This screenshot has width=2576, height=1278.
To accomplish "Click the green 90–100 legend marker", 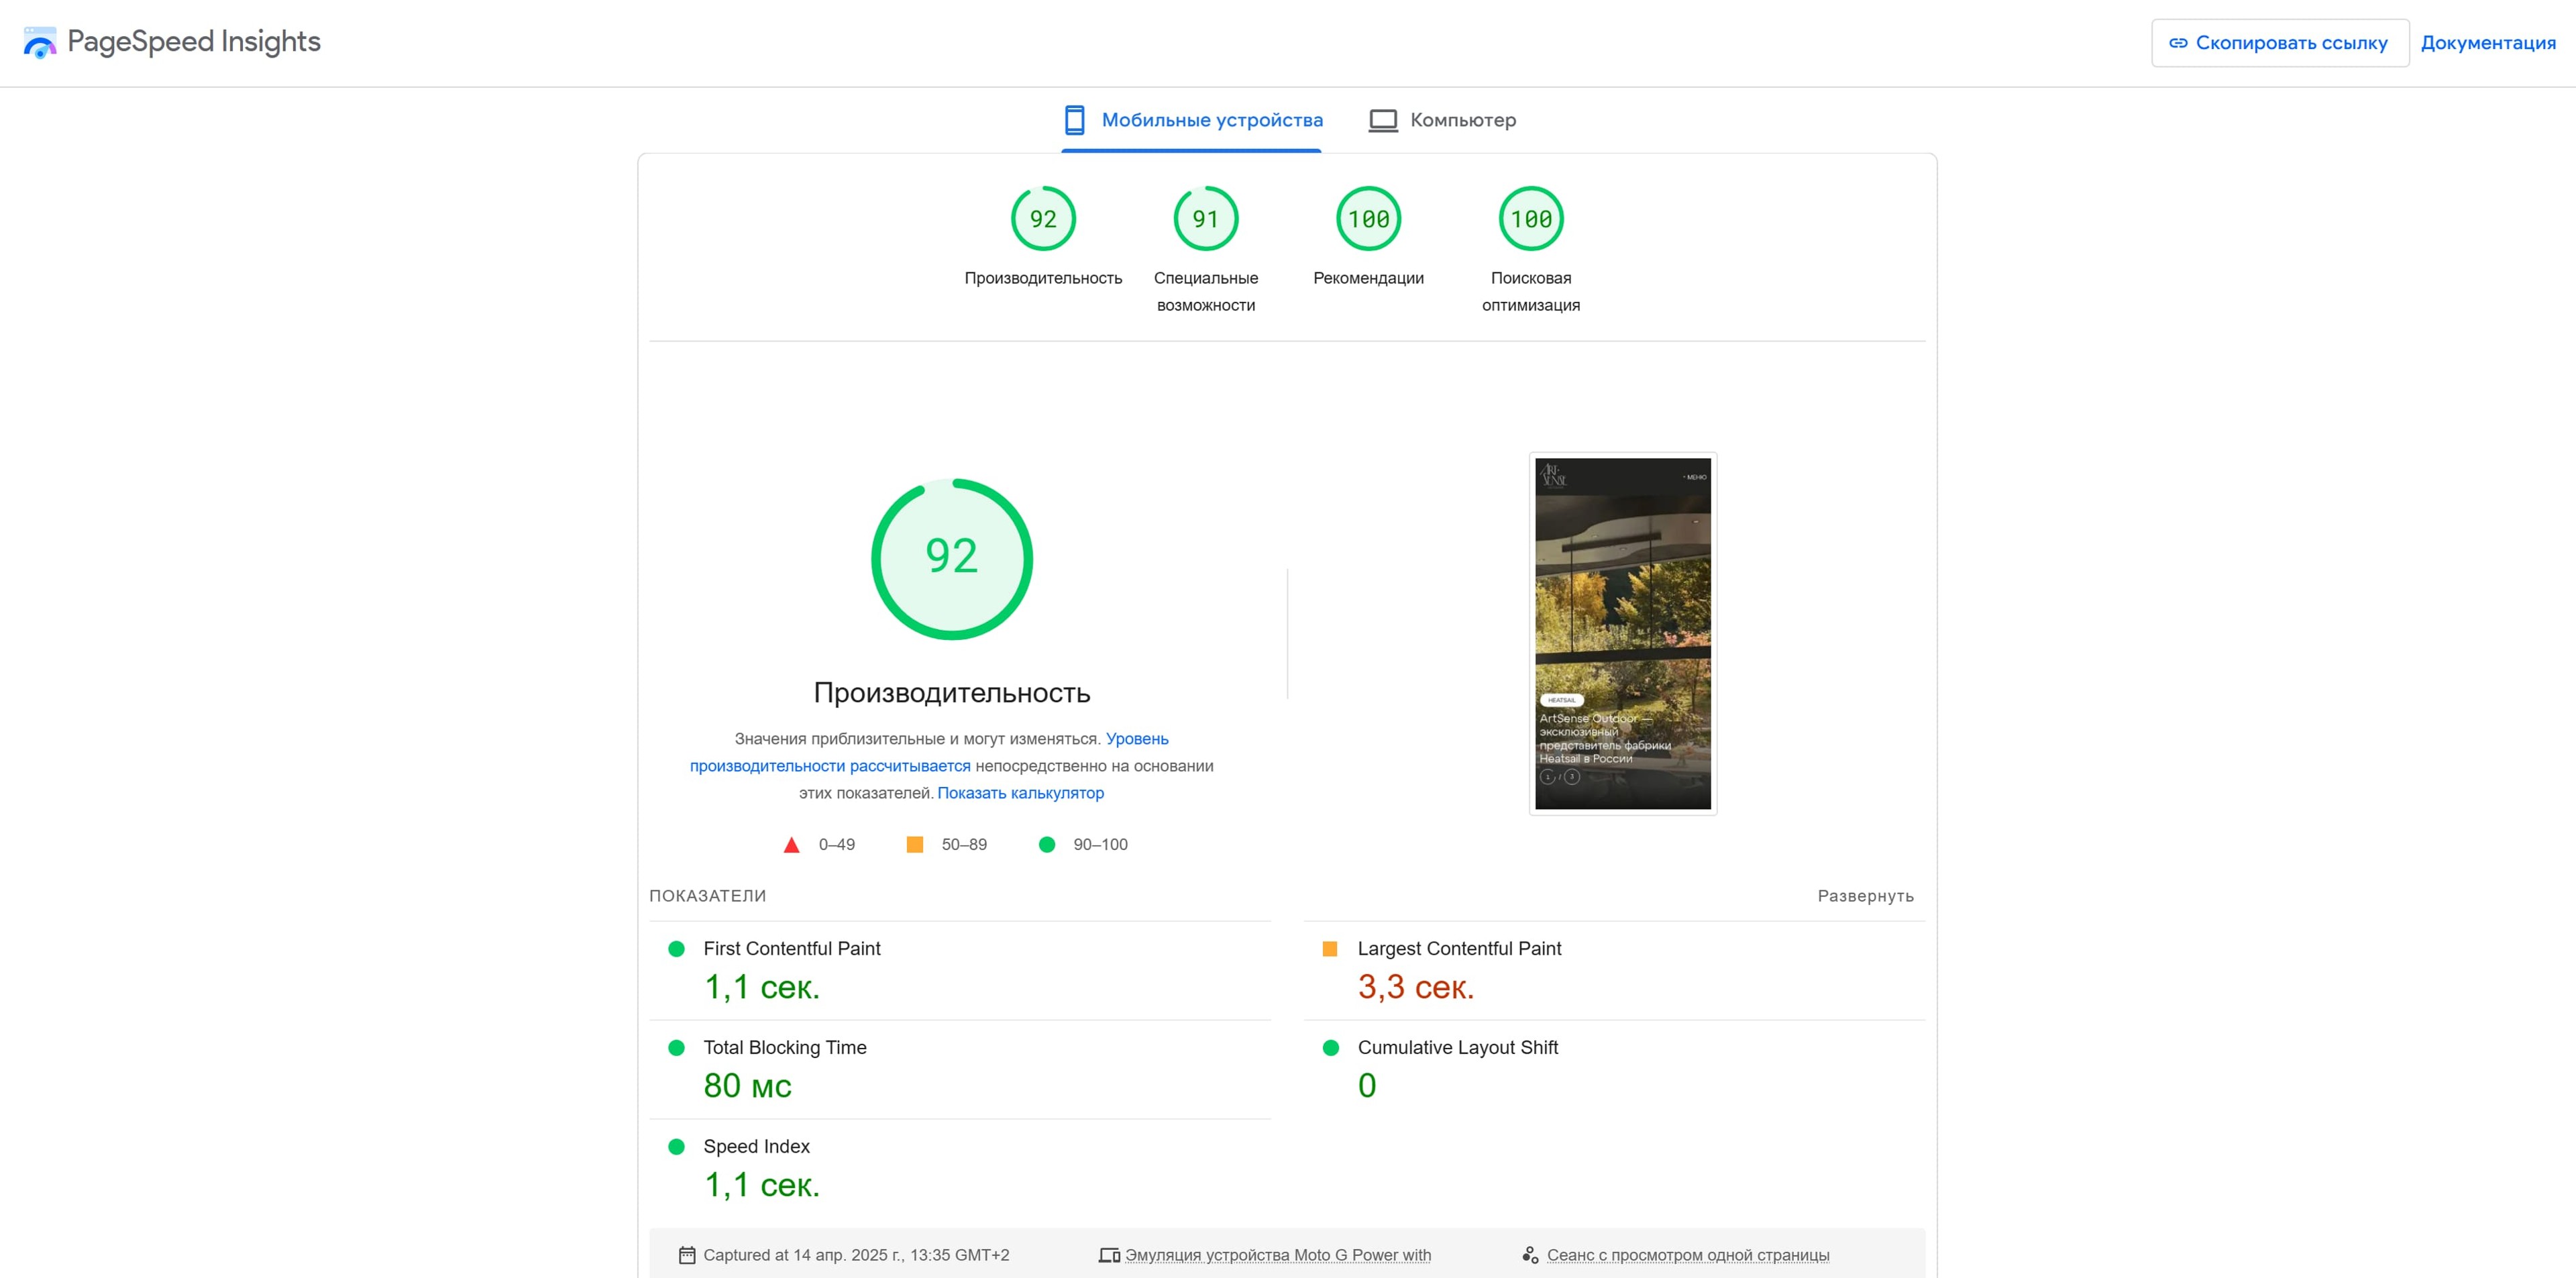I will pyautogui.click(x=1047, y=844).
